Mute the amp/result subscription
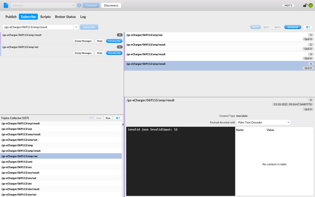 tap(100, 41)
